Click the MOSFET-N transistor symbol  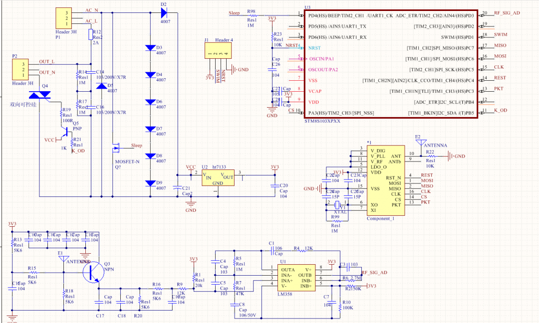coord(117,148)
